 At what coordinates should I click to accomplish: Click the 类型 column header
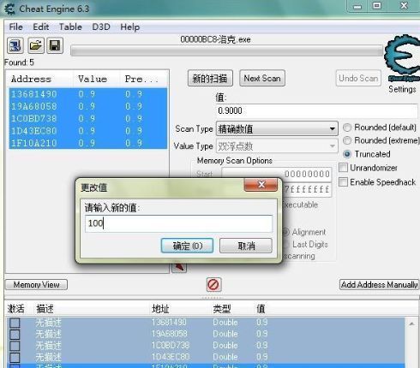point(222,309)
